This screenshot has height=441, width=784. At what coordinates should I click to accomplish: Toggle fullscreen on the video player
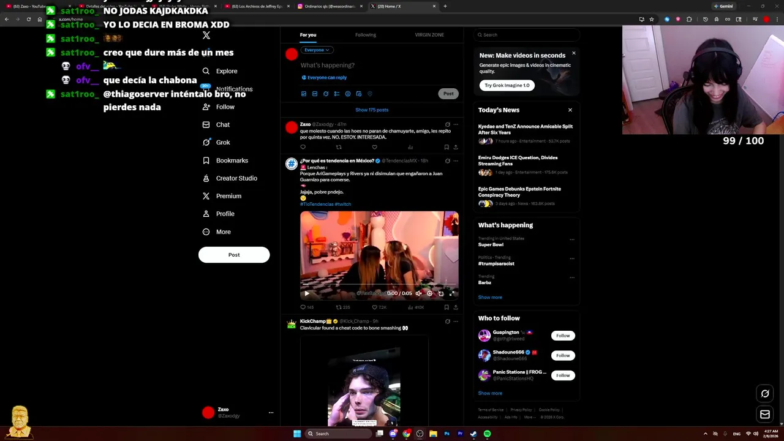tap(452, 293)
